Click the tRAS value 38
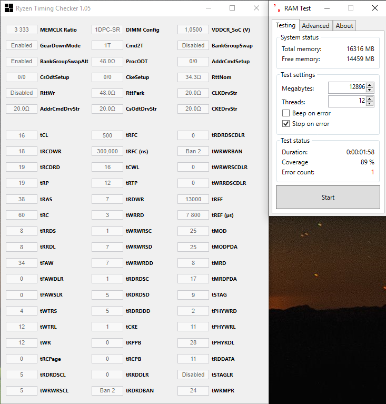 pyautogui.click(x=22, y=199)
